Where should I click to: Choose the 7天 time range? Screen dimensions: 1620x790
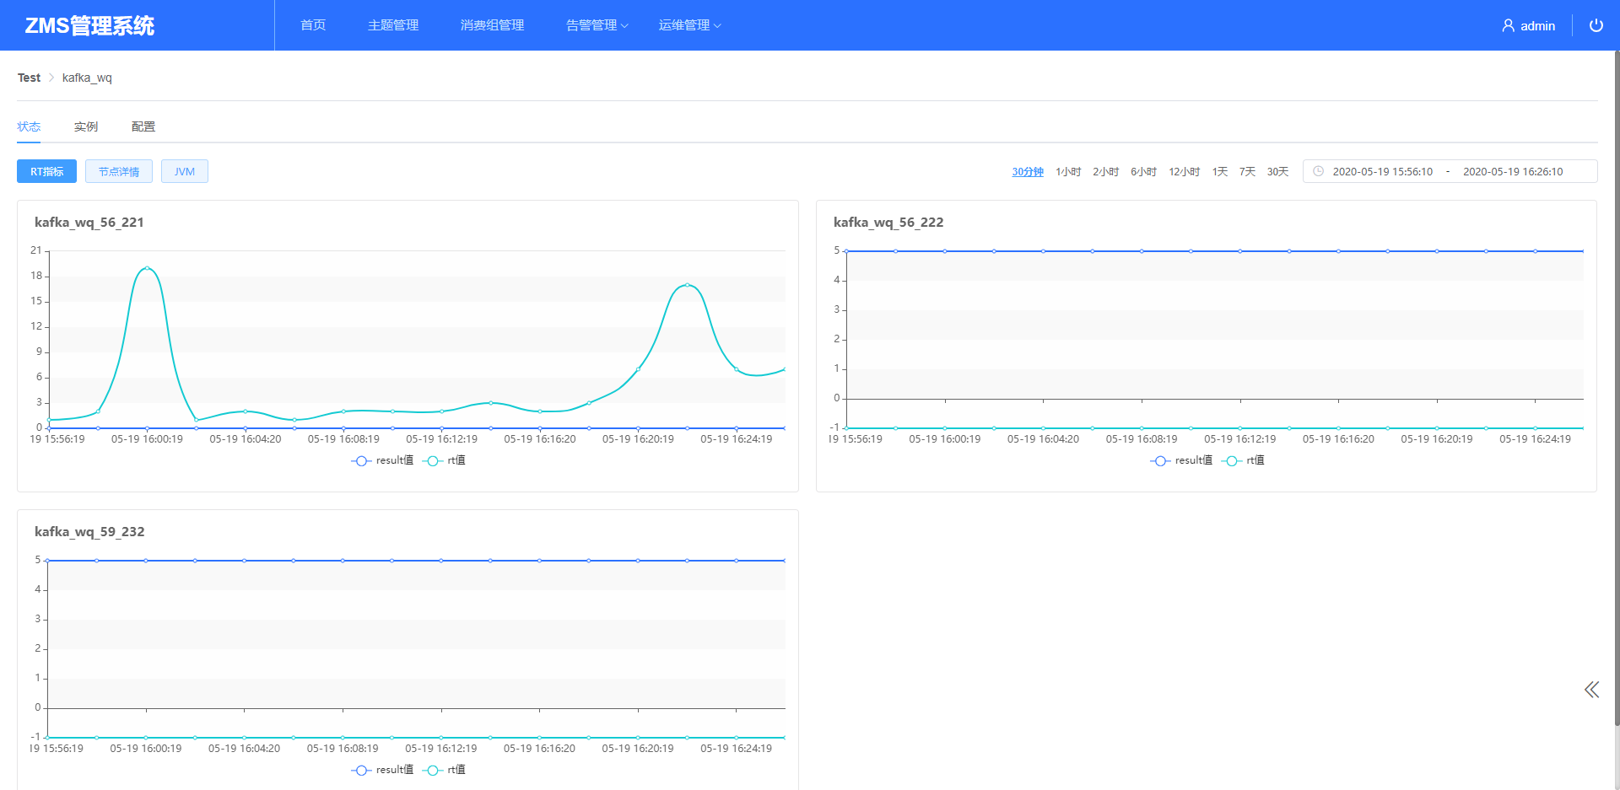pyautogui.click(x=1247, y=171)
